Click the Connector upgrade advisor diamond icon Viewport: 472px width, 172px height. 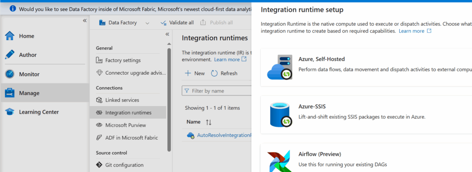click(x=100, y=73)
